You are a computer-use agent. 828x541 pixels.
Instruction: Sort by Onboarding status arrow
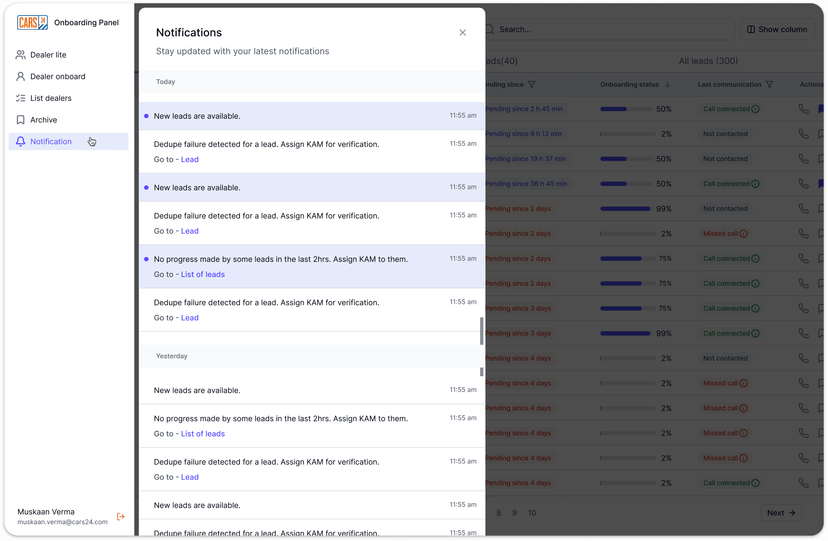coord(668,85)
